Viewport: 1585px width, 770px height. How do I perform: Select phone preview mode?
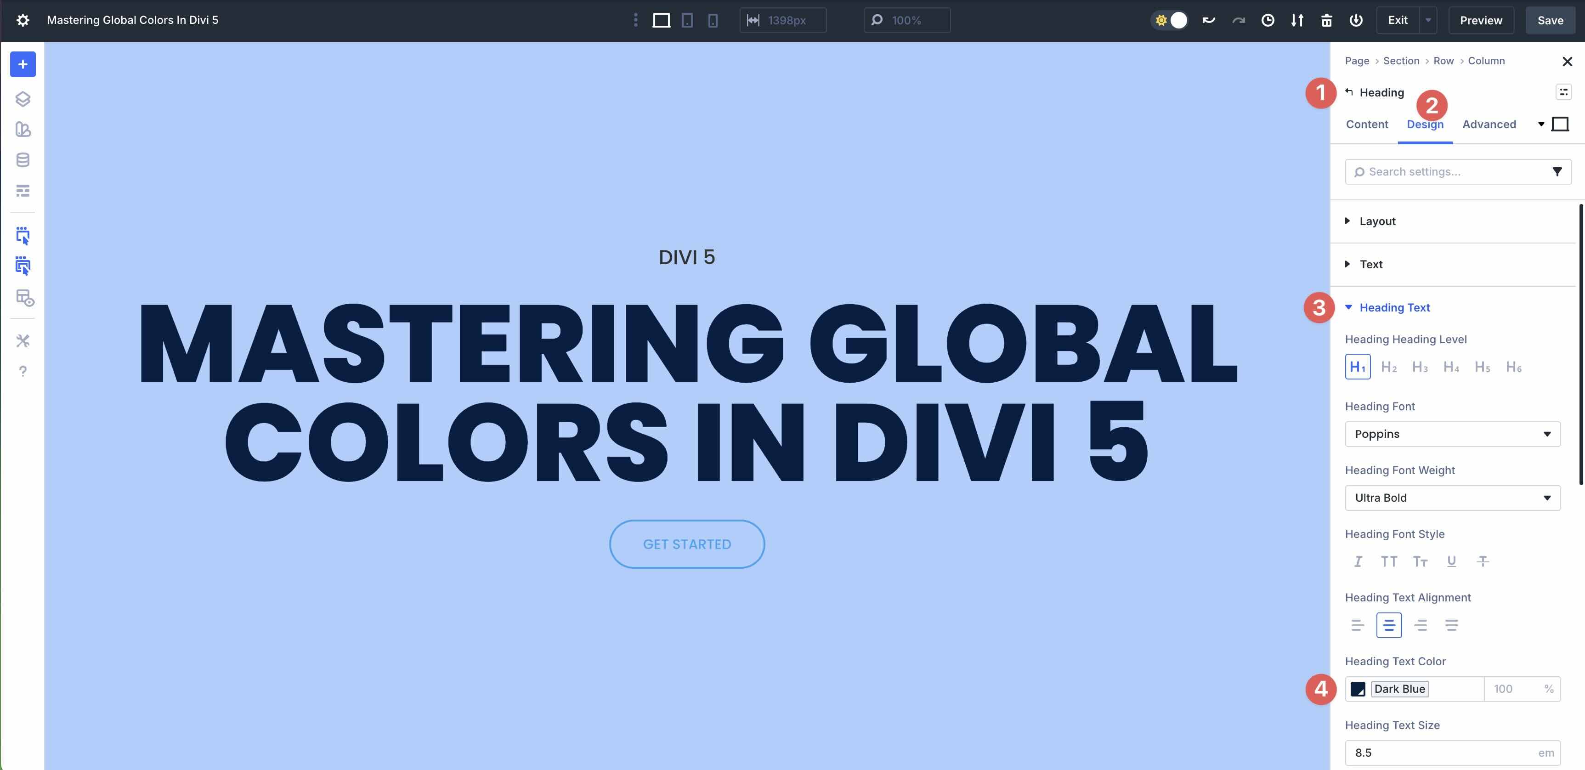point(712,20)
